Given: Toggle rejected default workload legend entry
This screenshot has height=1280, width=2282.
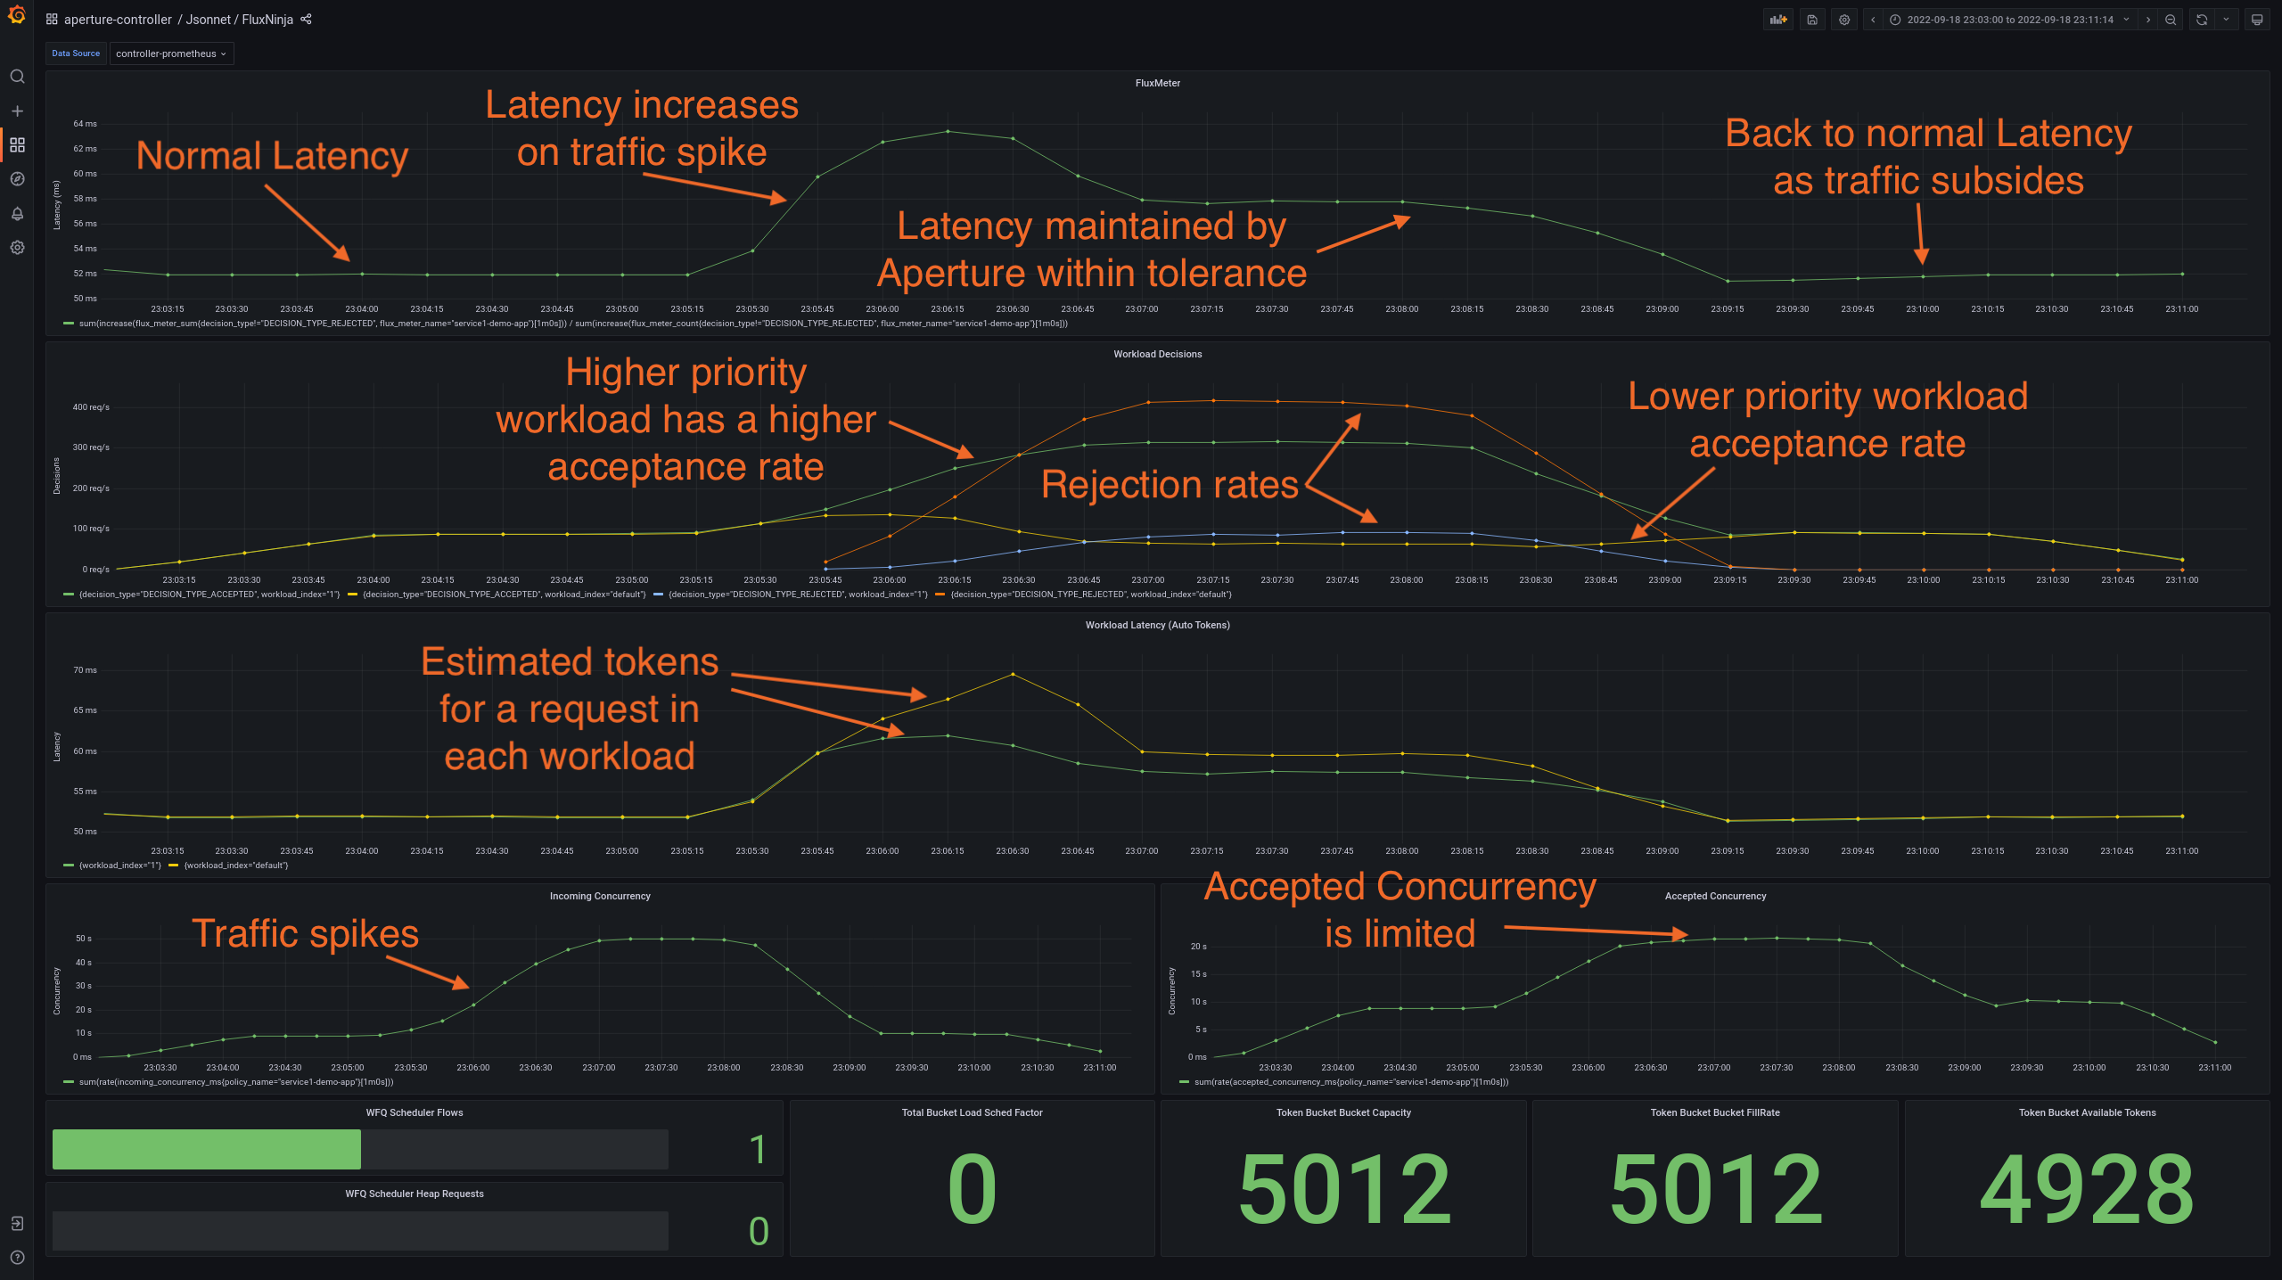Looking at the screenshot, I should click(1090, 595).
